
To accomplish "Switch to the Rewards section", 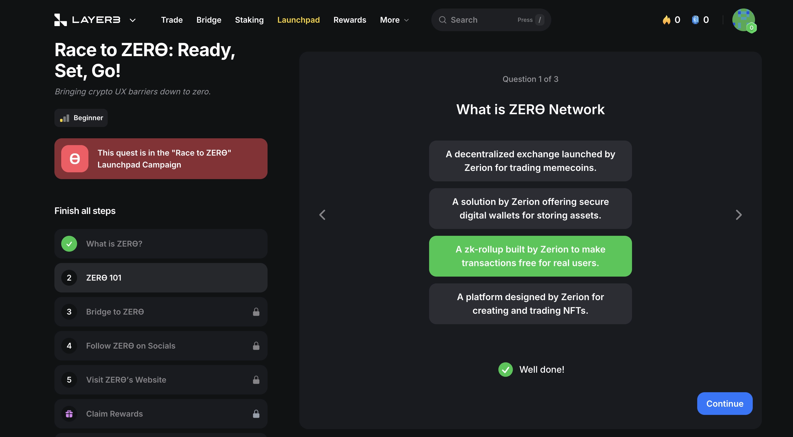I will click(x=350, y=20).
